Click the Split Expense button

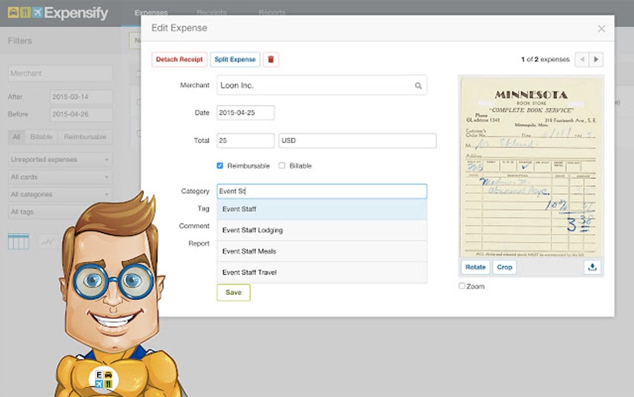[x=234, y=59]
